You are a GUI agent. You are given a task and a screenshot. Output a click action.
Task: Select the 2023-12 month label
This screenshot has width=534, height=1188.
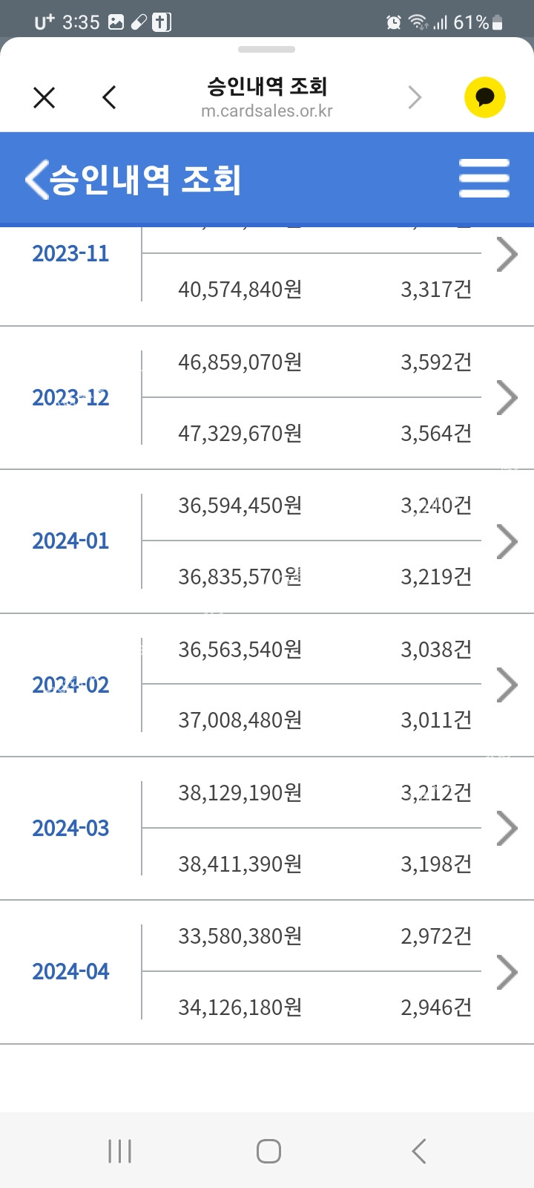(x=70, y=398)
